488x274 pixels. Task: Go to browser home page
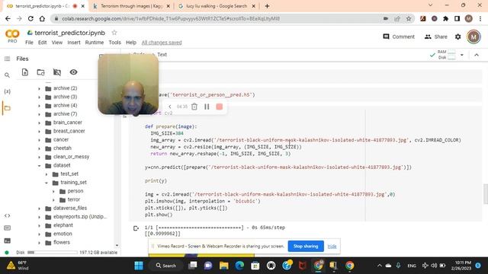click(42, 18)
